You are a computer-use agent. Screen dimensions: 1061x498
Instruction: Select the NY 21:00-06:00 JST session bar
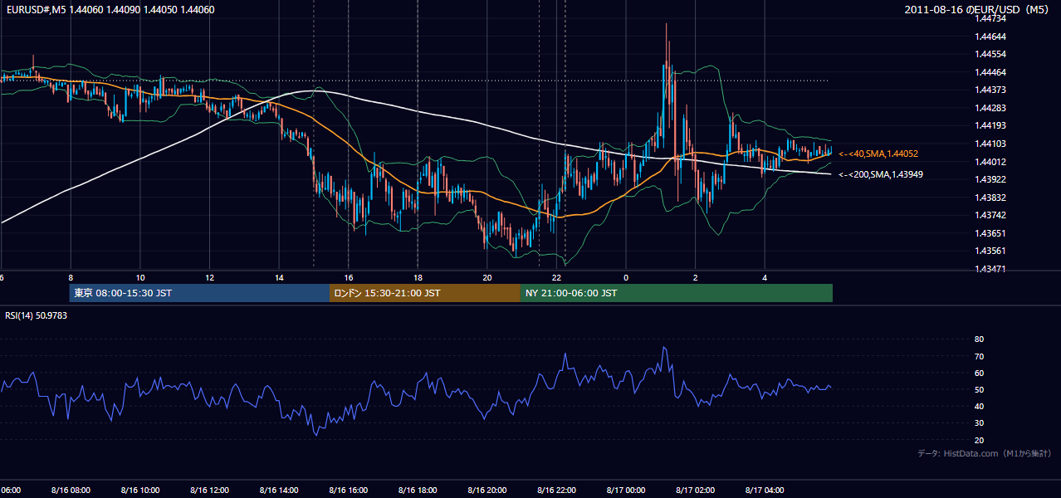[677, 293]
